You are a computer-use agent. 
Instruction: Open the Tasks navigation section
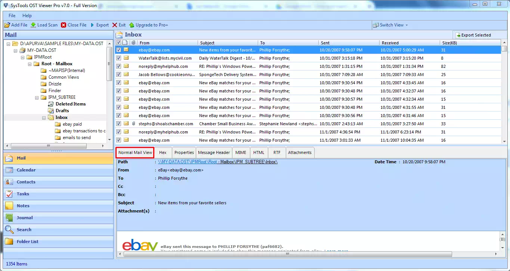click(x=58, y=194)
